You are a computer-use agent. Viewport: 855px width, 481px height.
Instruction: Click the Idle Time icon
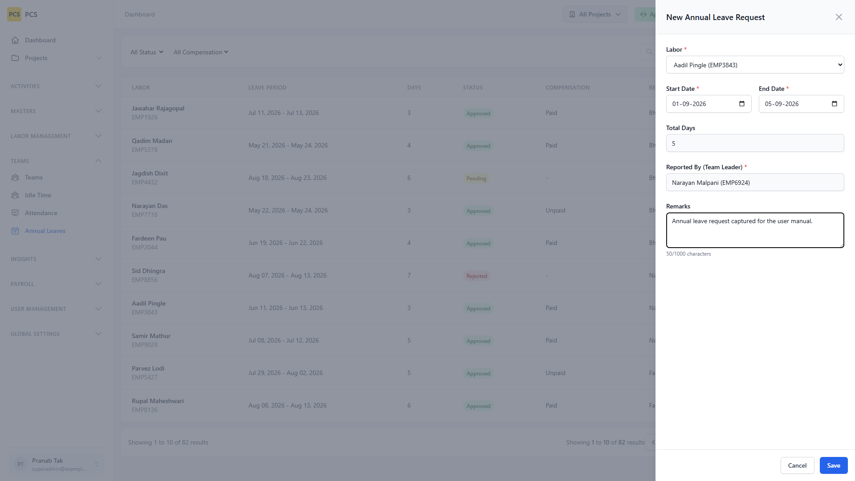pyautogui.click(x=15, y=195)
